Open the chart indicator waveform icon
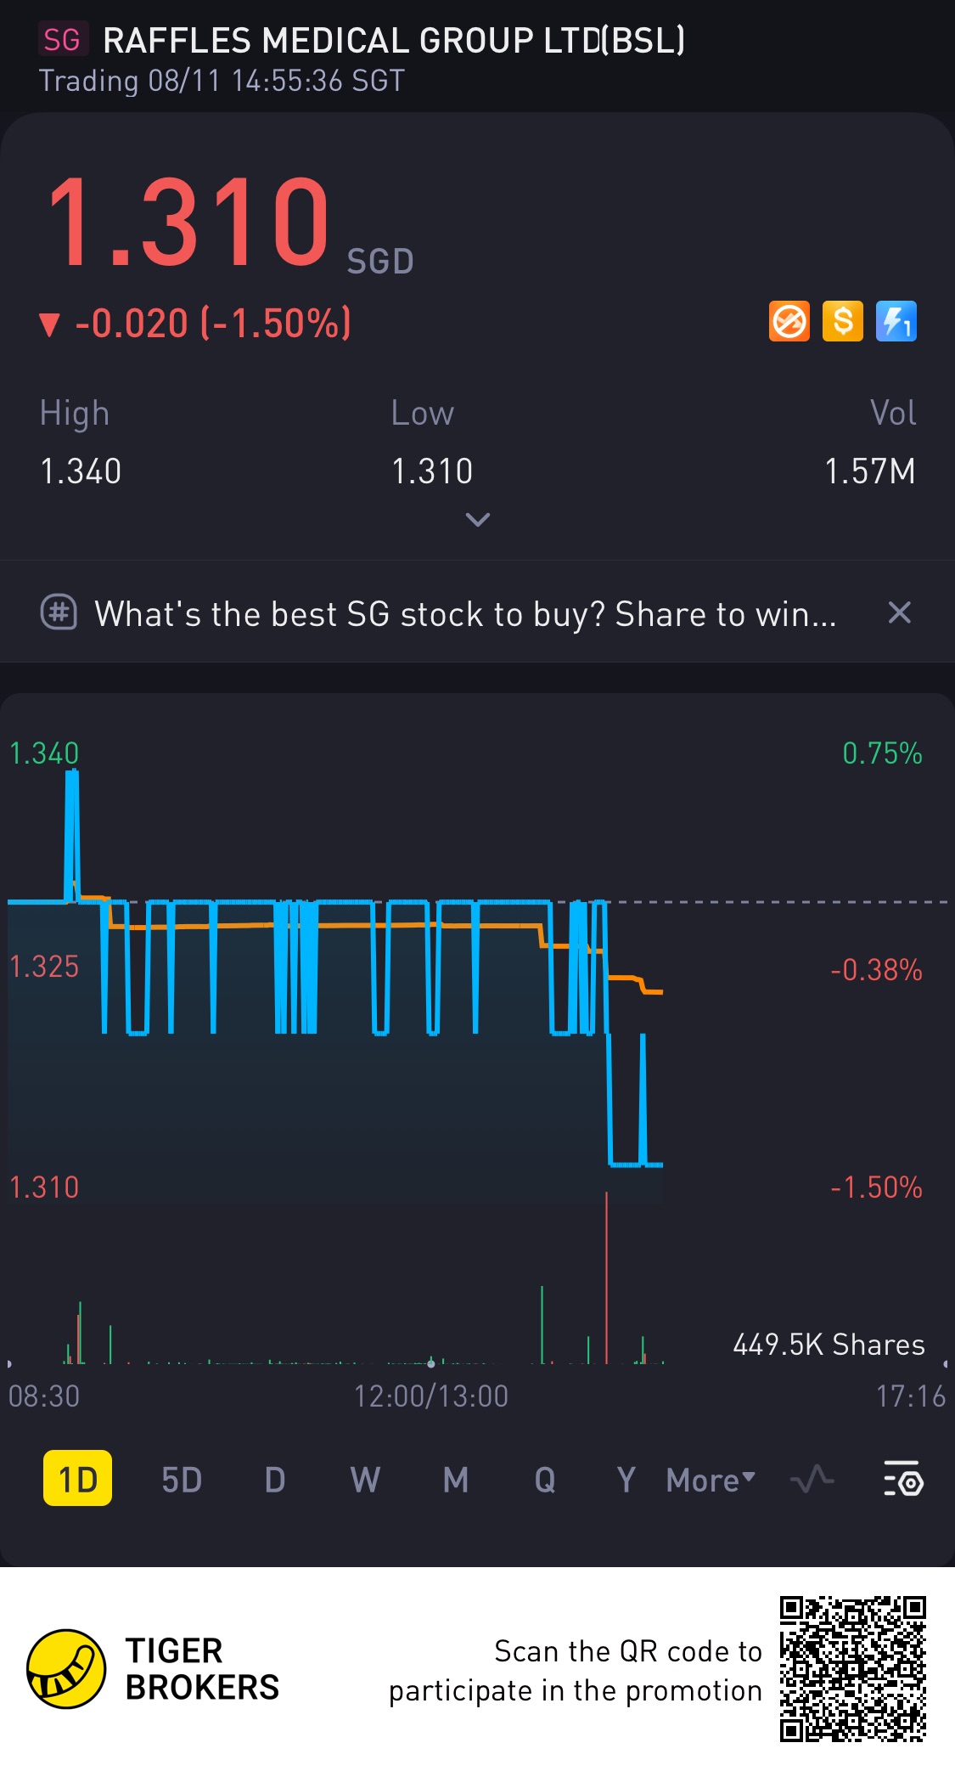 click(812, 1480)
